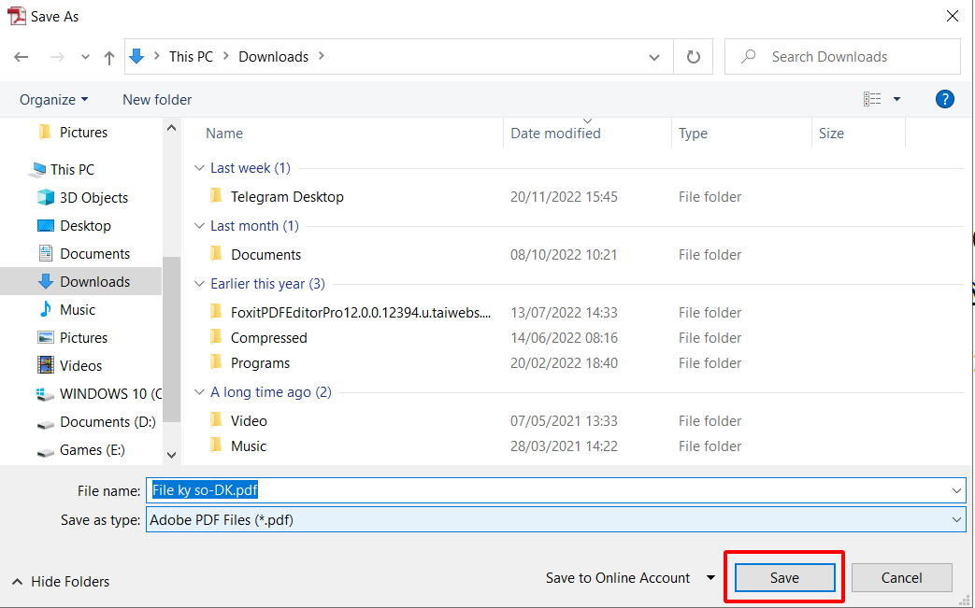
Task: Open the Help question mark icon
Action: [944, 99]
